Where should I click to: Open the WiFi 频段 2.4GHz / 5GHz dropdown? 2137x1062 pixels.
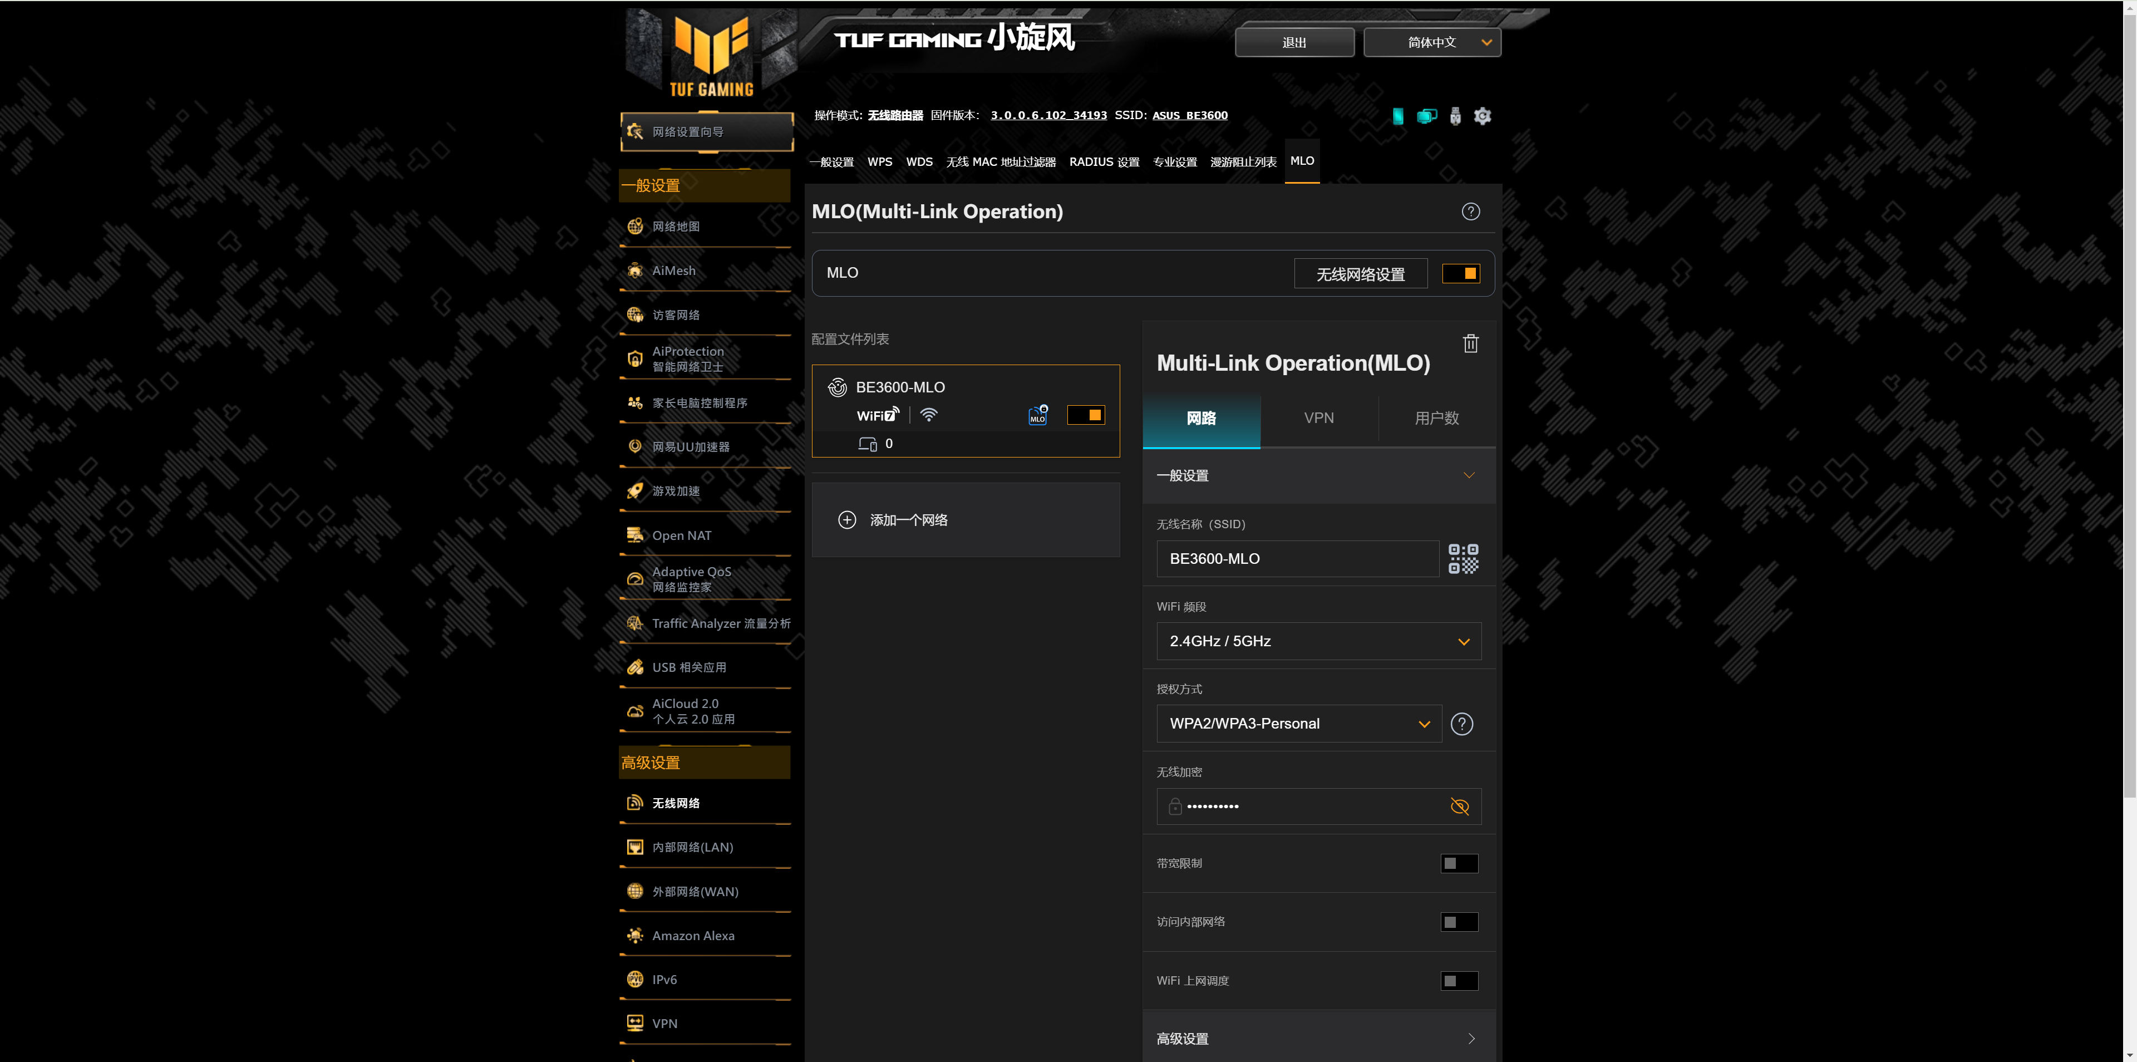click(x=1318, y=641)
